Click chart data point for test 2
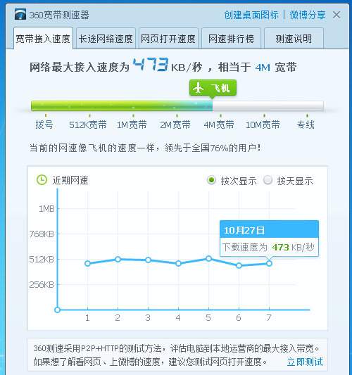The width and height of the screenshot is (352, 375). tap(118, 259)
